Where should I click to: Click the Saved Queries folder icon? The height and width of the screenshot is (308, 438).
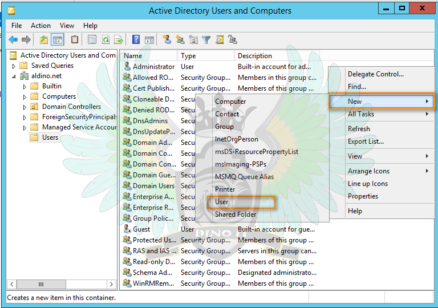pos(23,66)
